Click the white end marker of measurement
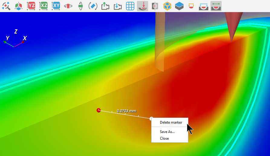Viewport: 270px width, 156px height. [151, 119]
